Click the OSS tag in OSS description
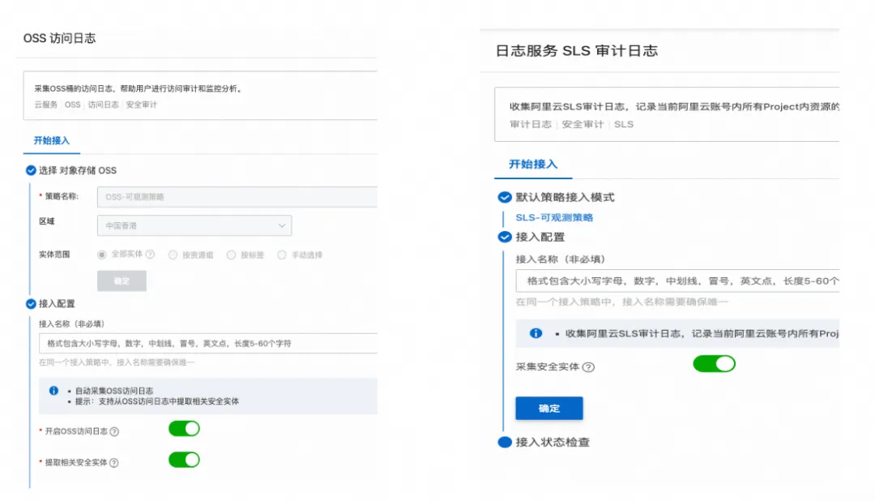This screenshot has width=875, height=501. pos(73,105)
